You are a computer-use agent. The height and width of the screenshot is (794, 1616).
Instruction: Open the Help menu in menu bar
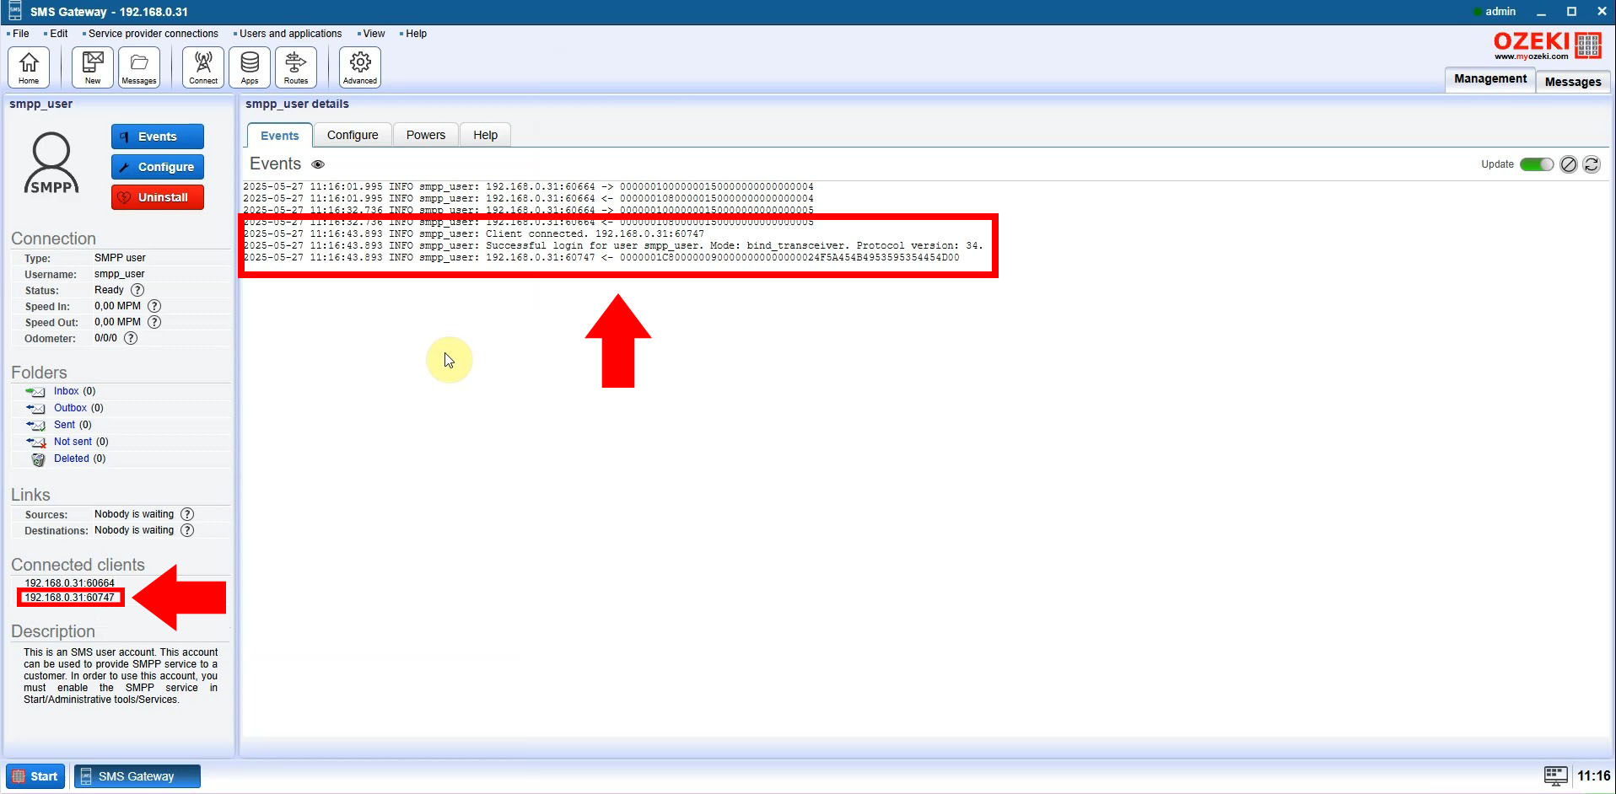[x=417, y=34]
